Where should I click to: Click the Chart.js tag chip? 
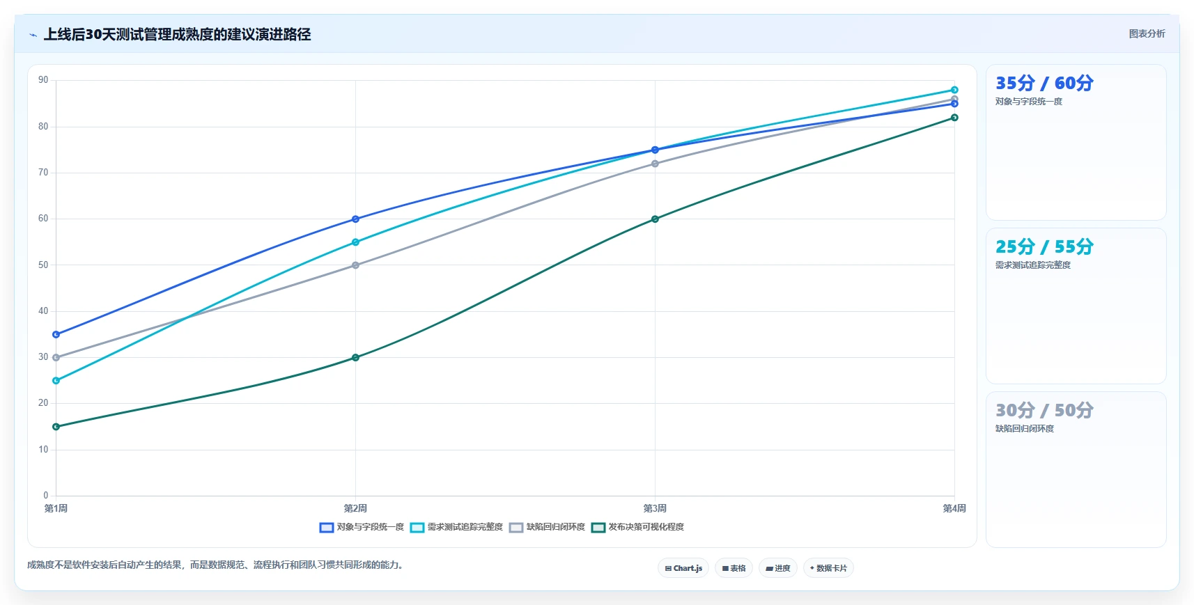point(683,568)
